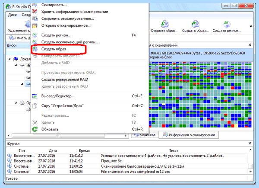Viewport: 259px width, 188px height.
Task: Click the Copy device/disk icon
Action: (35, 106)
